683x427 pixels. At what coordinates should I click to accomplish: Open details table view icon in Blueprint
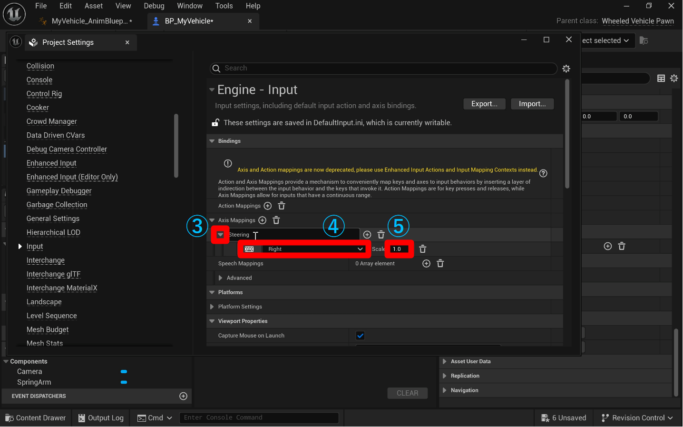(661, 79)
